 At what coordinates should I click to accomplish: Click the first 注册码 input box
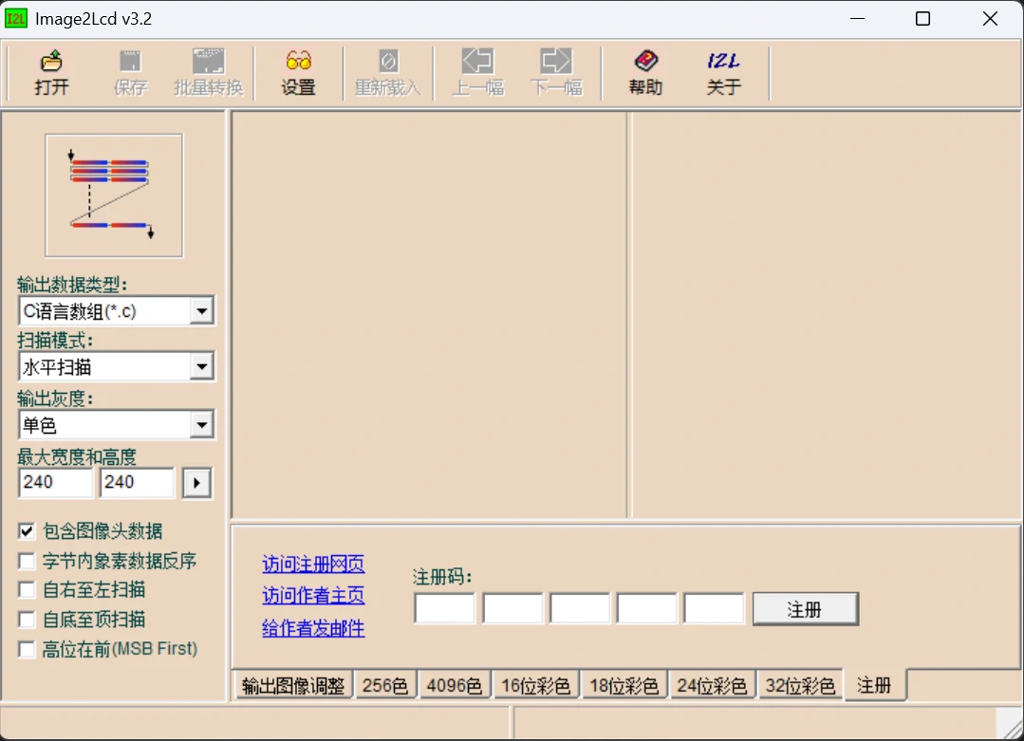pos(445,608)
